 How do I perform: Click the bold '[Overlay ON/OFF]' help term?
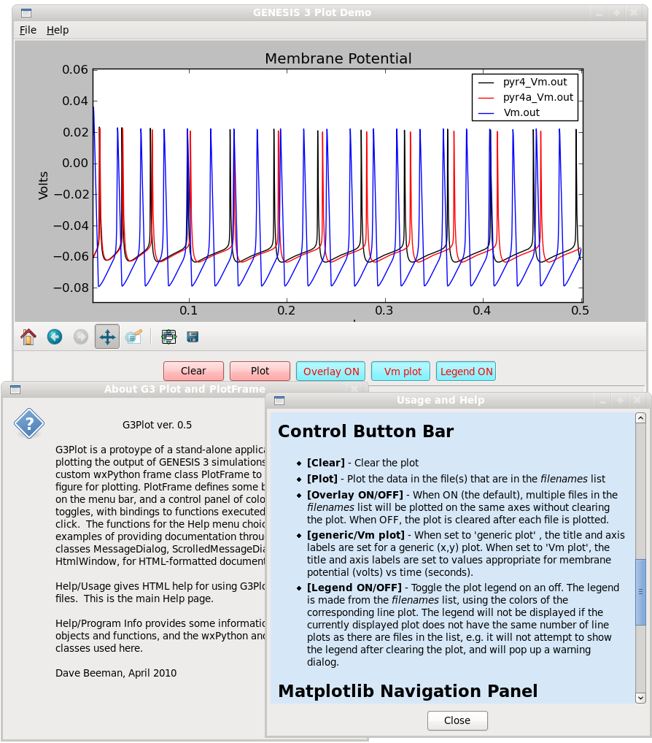coord(355,495)
